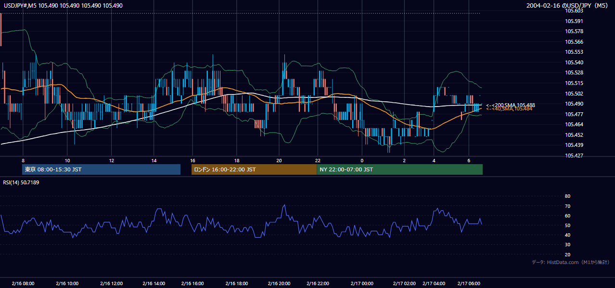Click hour tick 14 under price chart
This screenshot has width=615, height=288.
point(154,160)
